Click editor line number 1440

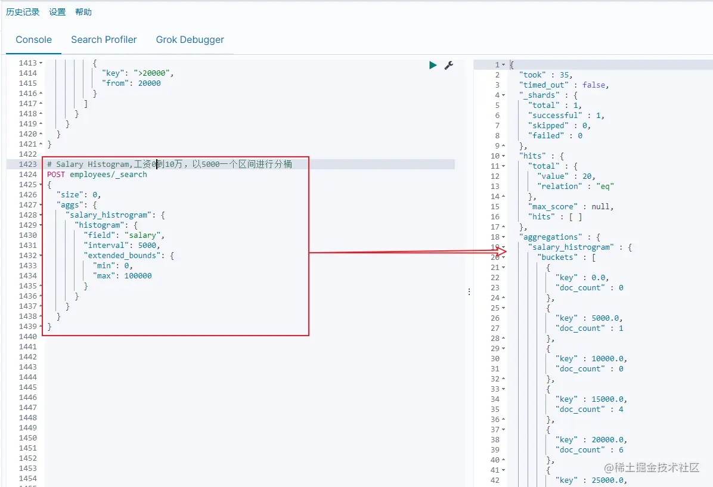click(x=28, y=337)
